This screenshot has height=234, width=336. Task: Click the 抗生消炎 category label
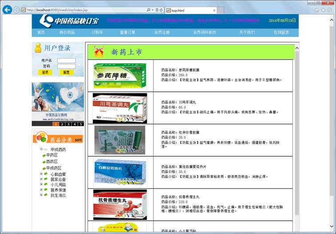58,195
